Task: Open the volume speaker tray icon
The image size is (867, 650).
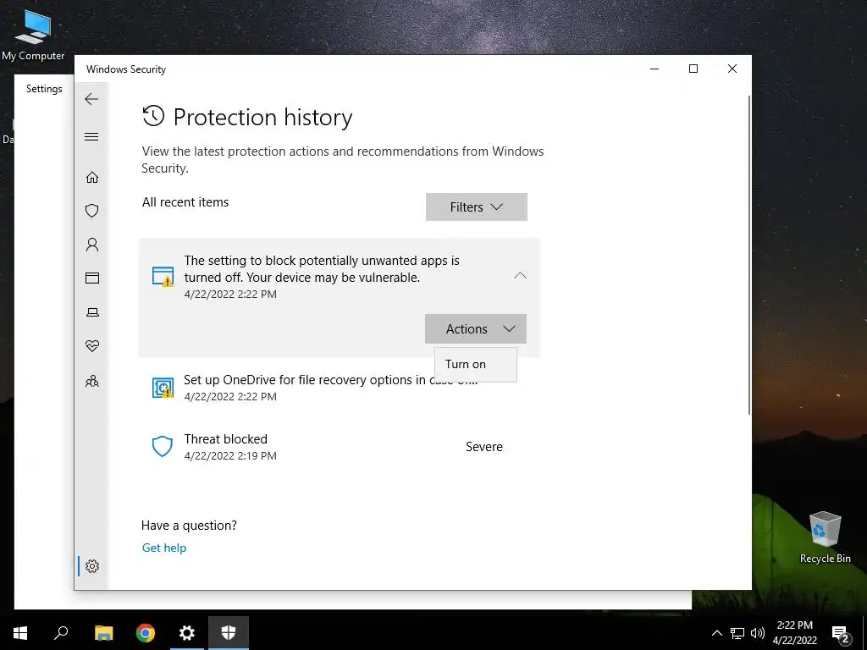Action: [x=758, y=633]
